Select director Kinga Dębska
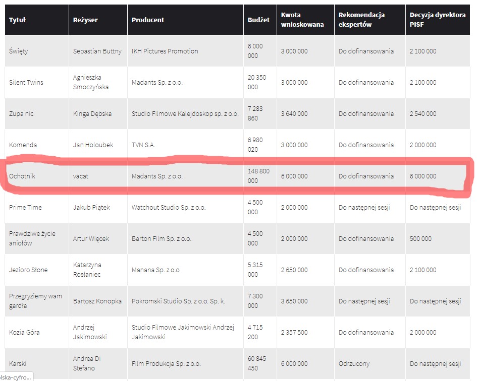 click(92, 113)
